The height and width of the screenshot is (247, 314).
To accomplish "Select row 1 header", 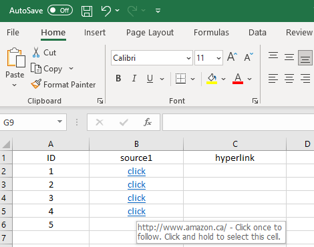I will point(6,158).
